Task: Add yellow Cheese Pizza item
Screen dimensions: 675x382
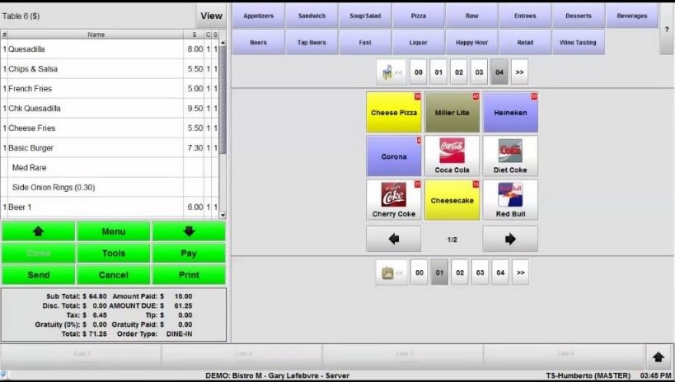Action: pos(393,112)
